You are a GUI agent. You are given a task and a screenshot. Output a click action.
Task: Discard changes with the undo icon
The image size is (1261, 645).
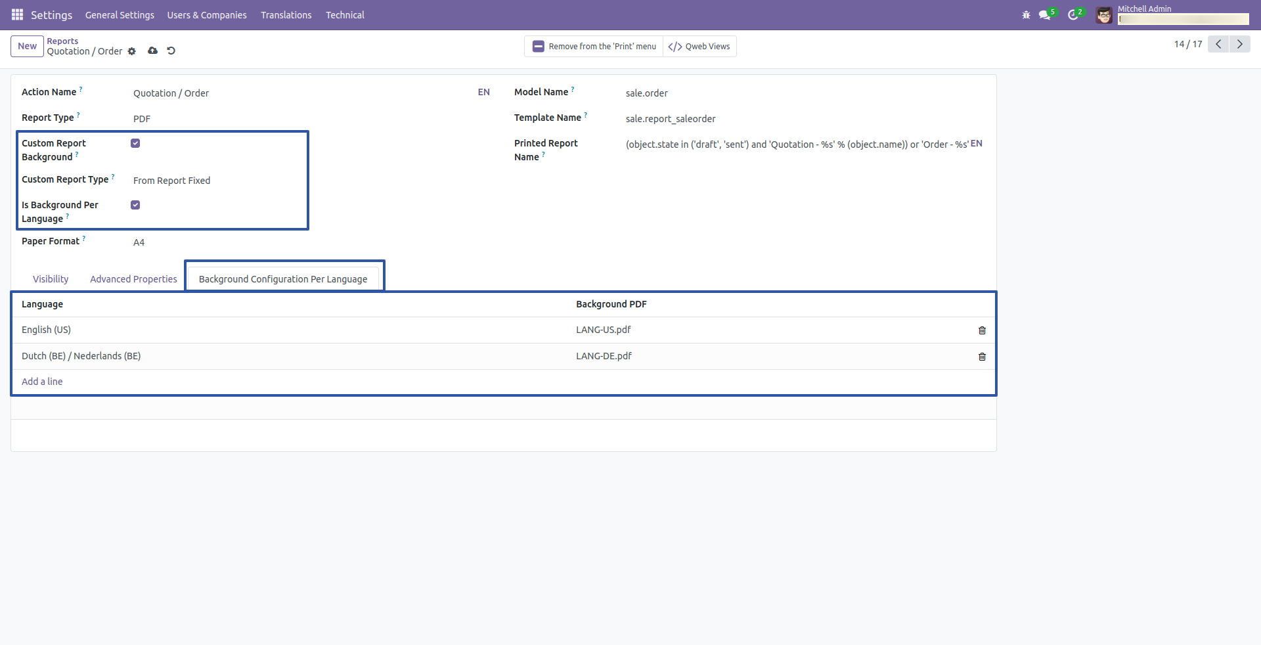(171, 51)
